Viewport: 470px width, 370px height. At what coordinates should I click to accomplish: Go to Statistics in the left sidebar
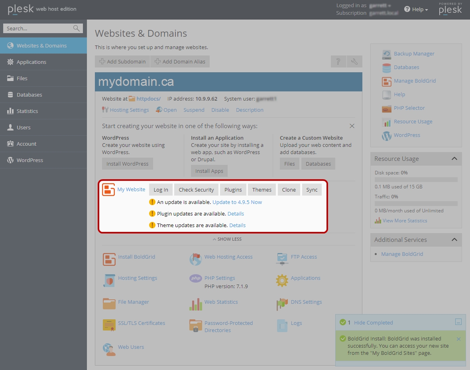43,111
